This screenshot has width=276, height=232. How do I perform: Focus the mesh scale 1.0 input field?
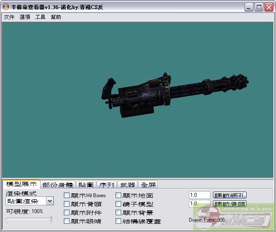(200, 195)
